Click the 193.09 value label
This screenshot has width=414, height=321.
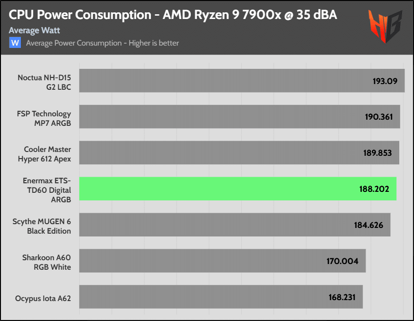[385, 81]
